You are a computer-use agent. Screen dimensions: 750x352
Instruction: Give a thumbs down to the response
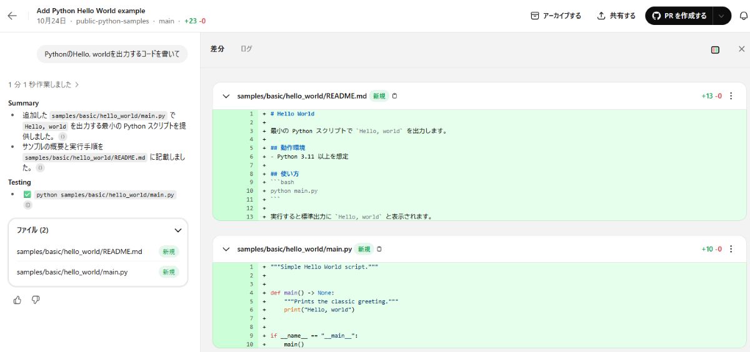[36, 300]
